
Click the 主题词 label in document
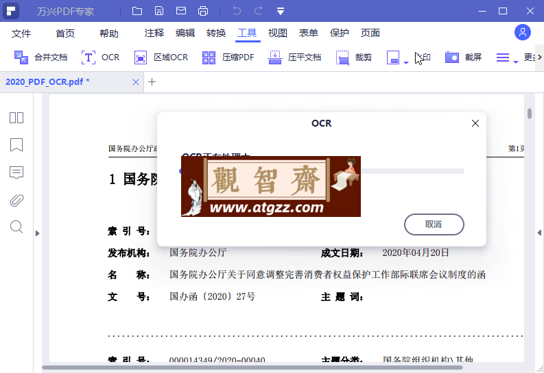click(x=342, y=297)
